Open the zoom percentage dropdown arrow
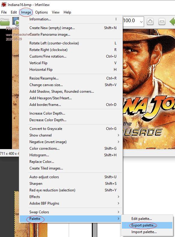The height and width of the screenshot is (237, 175). [x=141, y=22]
